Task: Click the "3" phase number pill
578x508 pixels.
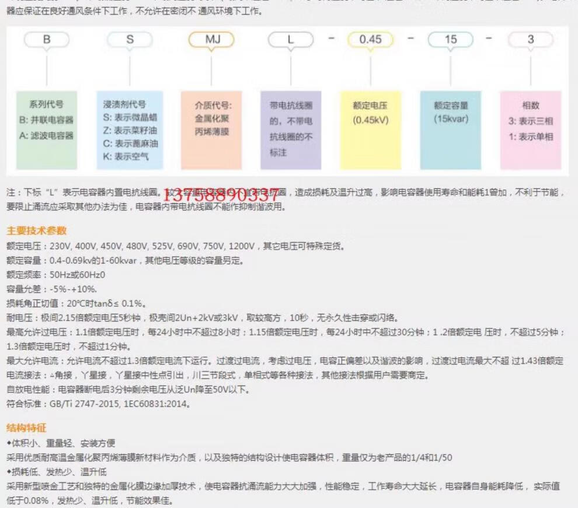Action: pos(530,40)
